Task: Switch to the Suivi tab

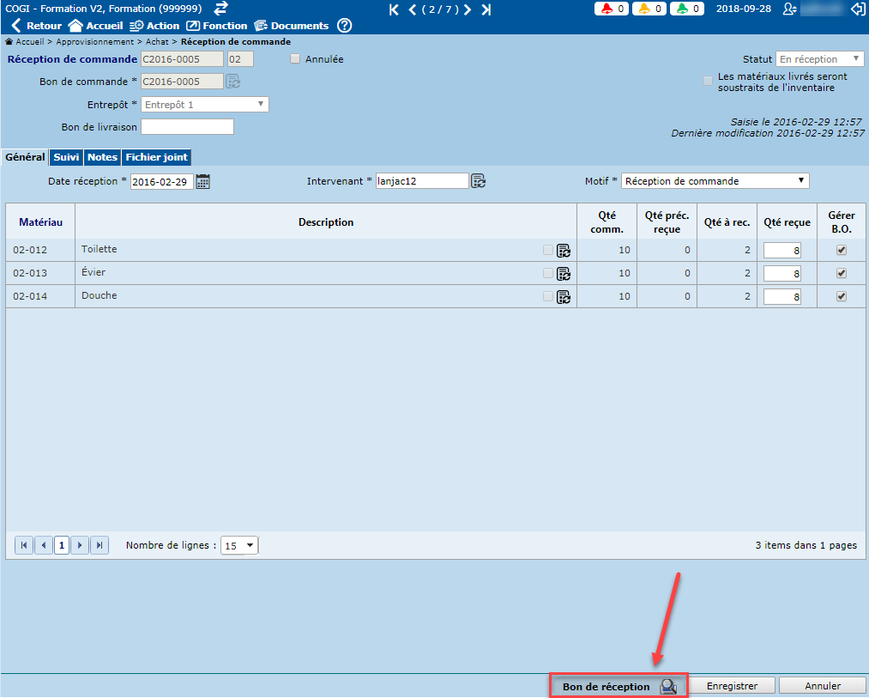Action: (x=66, y=157)
